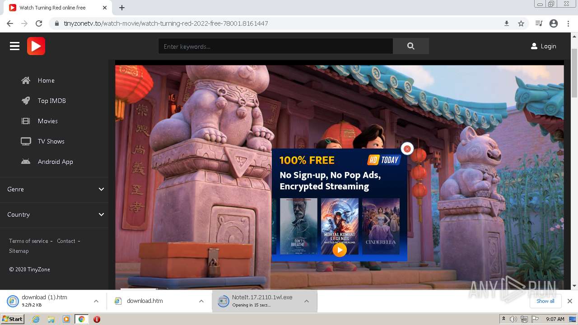578x325 pixels.
Task: Click the search magnifier button
Action: [410, 46]
